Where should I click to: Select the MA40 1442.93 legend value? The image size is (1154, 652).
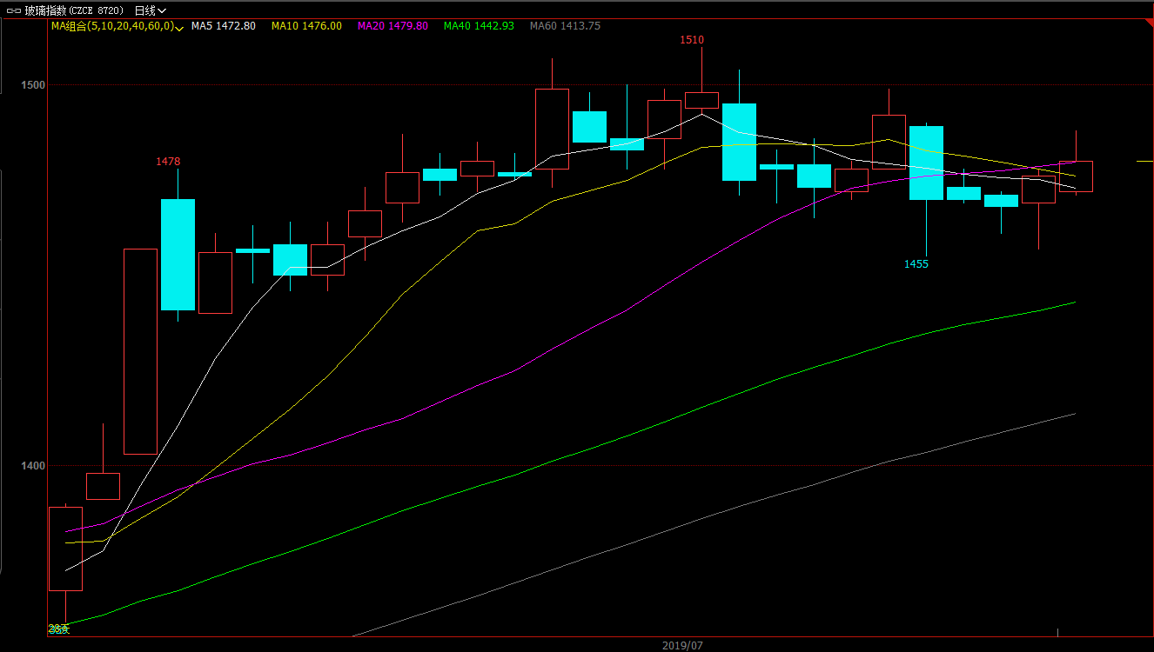click(x=479, y=26)
